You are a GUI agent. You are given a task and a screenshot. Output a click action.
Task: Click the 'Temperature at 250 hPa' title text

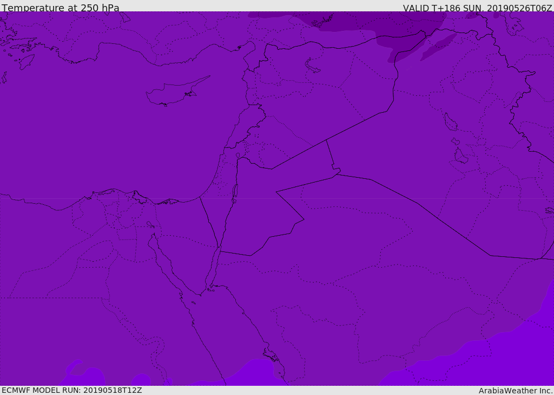(x=61, y=8)
